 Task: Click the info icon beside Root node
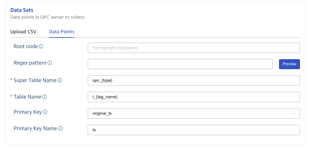[x=41, y=46]
